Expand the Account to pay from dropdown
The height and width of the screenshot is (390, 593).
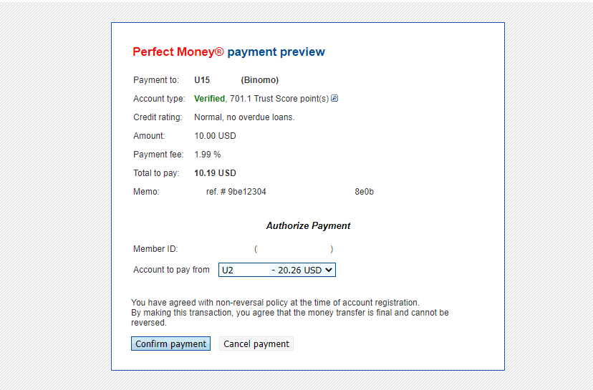277,270
